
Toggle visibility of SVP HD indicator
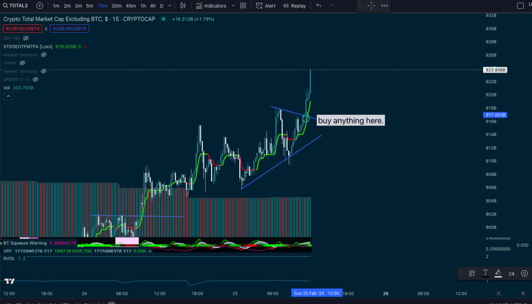pyautogui.click(x=25, y=38)
